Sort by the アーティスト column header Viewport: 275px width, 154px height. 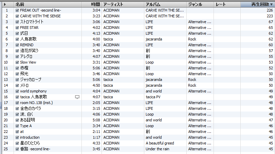[x=123, y=4]
